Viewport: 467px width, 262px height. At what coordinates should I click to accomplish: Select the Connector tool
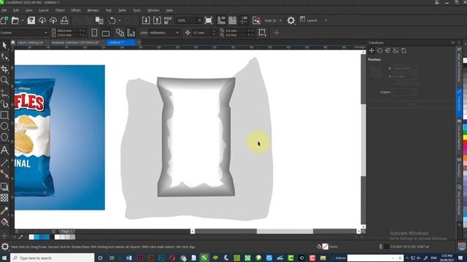[x=4, y=174]
